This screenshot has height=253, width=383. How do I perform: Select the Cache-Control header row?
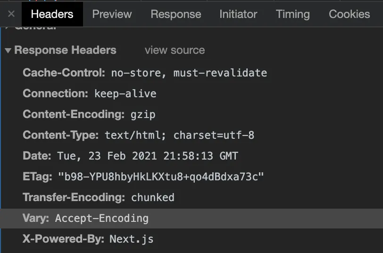(145, 73)
